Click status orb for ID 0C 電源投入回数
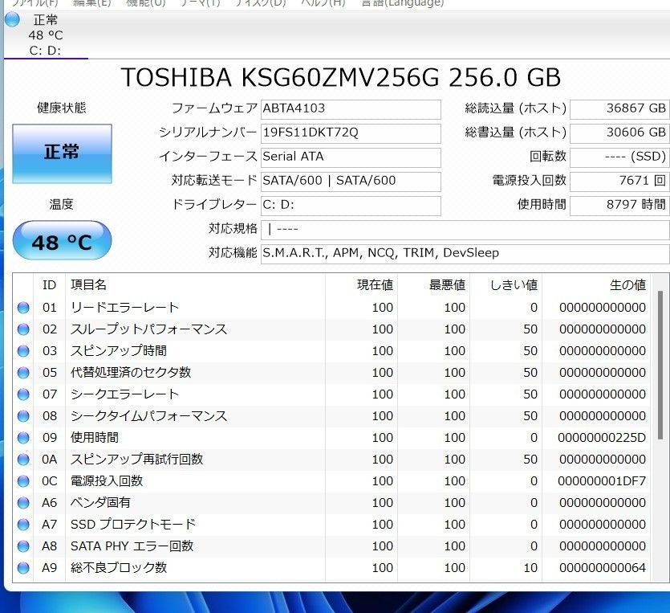This screenshot has height=613, width=670. 23,481
